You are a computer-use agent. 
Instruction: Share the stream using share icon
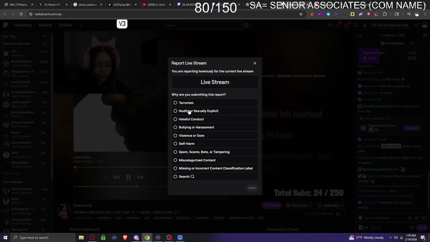[x=338, y=214]
